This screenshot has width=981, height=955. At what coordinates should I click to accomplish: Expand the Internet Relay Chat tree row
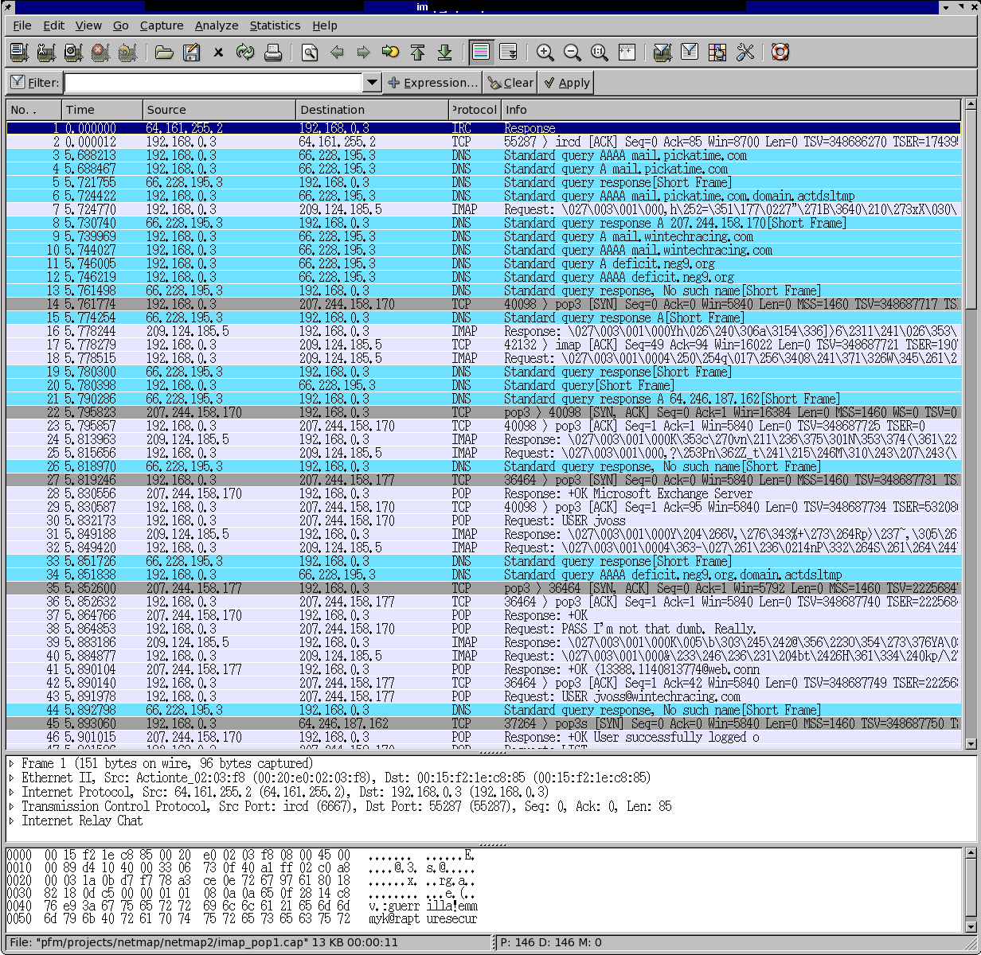click(x=12, y=821)
